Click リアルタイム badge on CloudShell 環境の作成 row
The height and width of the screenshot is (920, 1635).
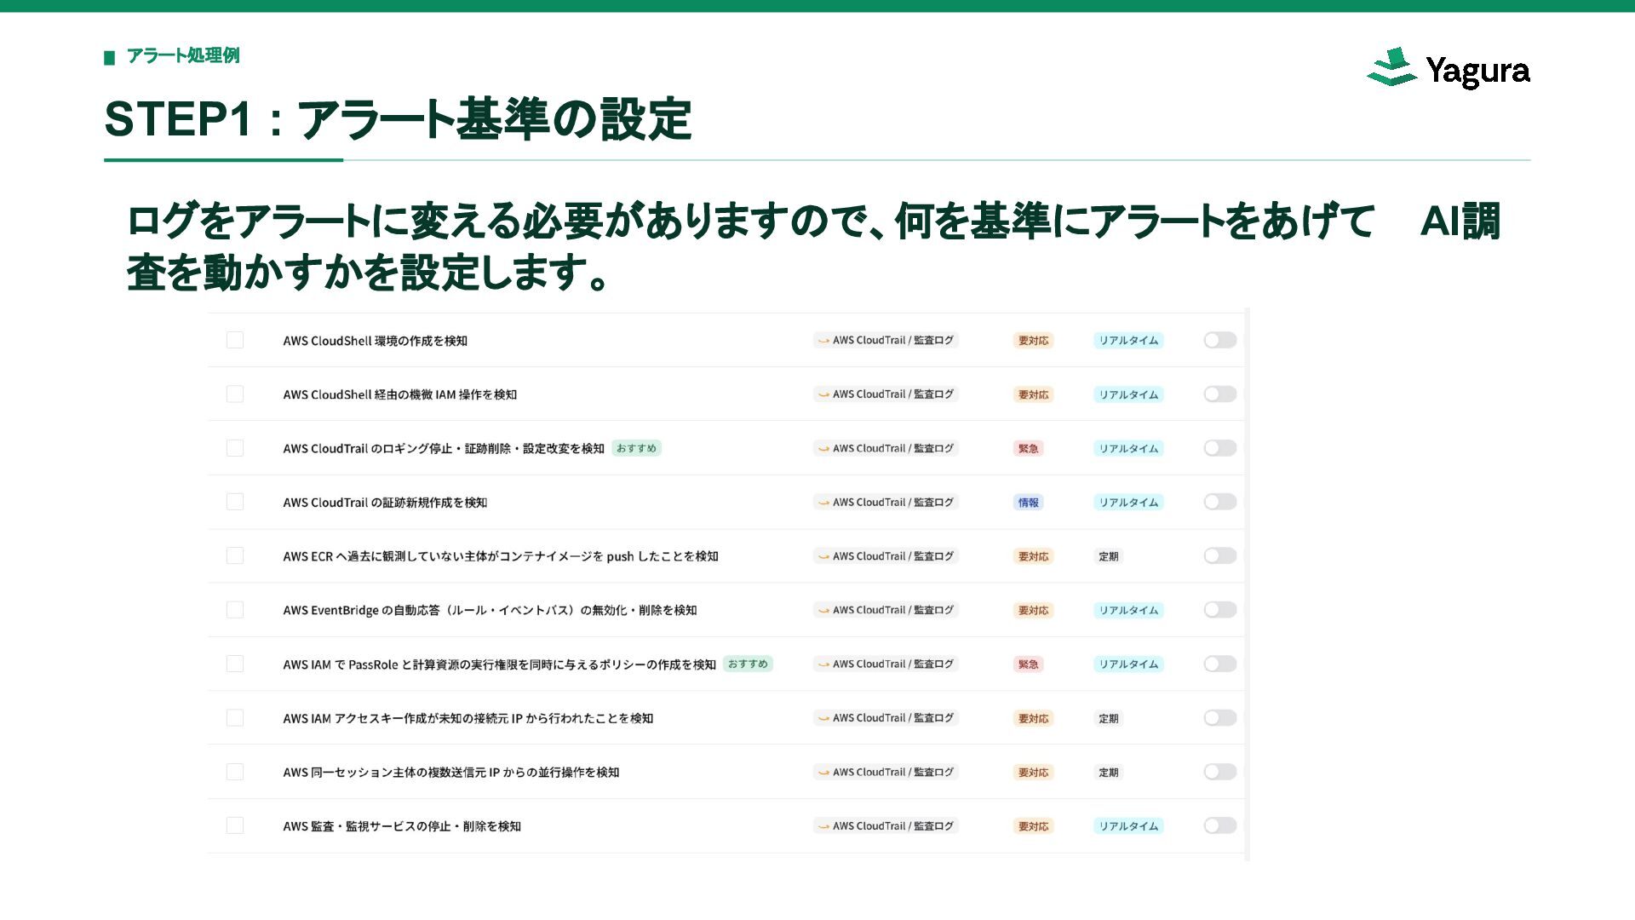(1128, 341)
